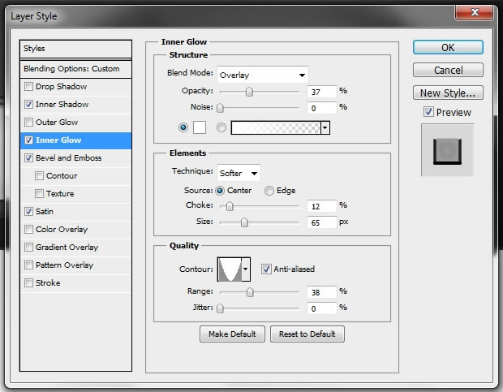The image size is (503, 392).
Task: Open the Contour curve picker thumbnail
Action: click(230, 269)
